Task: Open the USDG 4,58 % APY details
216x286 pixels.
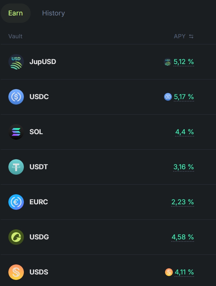Action: click(182, 237)
